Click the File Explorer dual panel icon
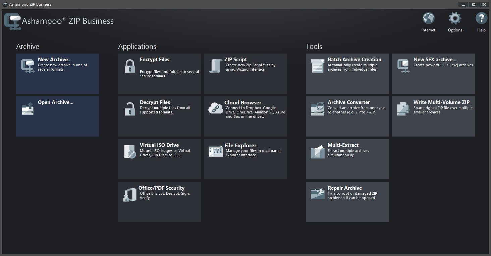This screenshot has height=256, width=491. (215, 151)
